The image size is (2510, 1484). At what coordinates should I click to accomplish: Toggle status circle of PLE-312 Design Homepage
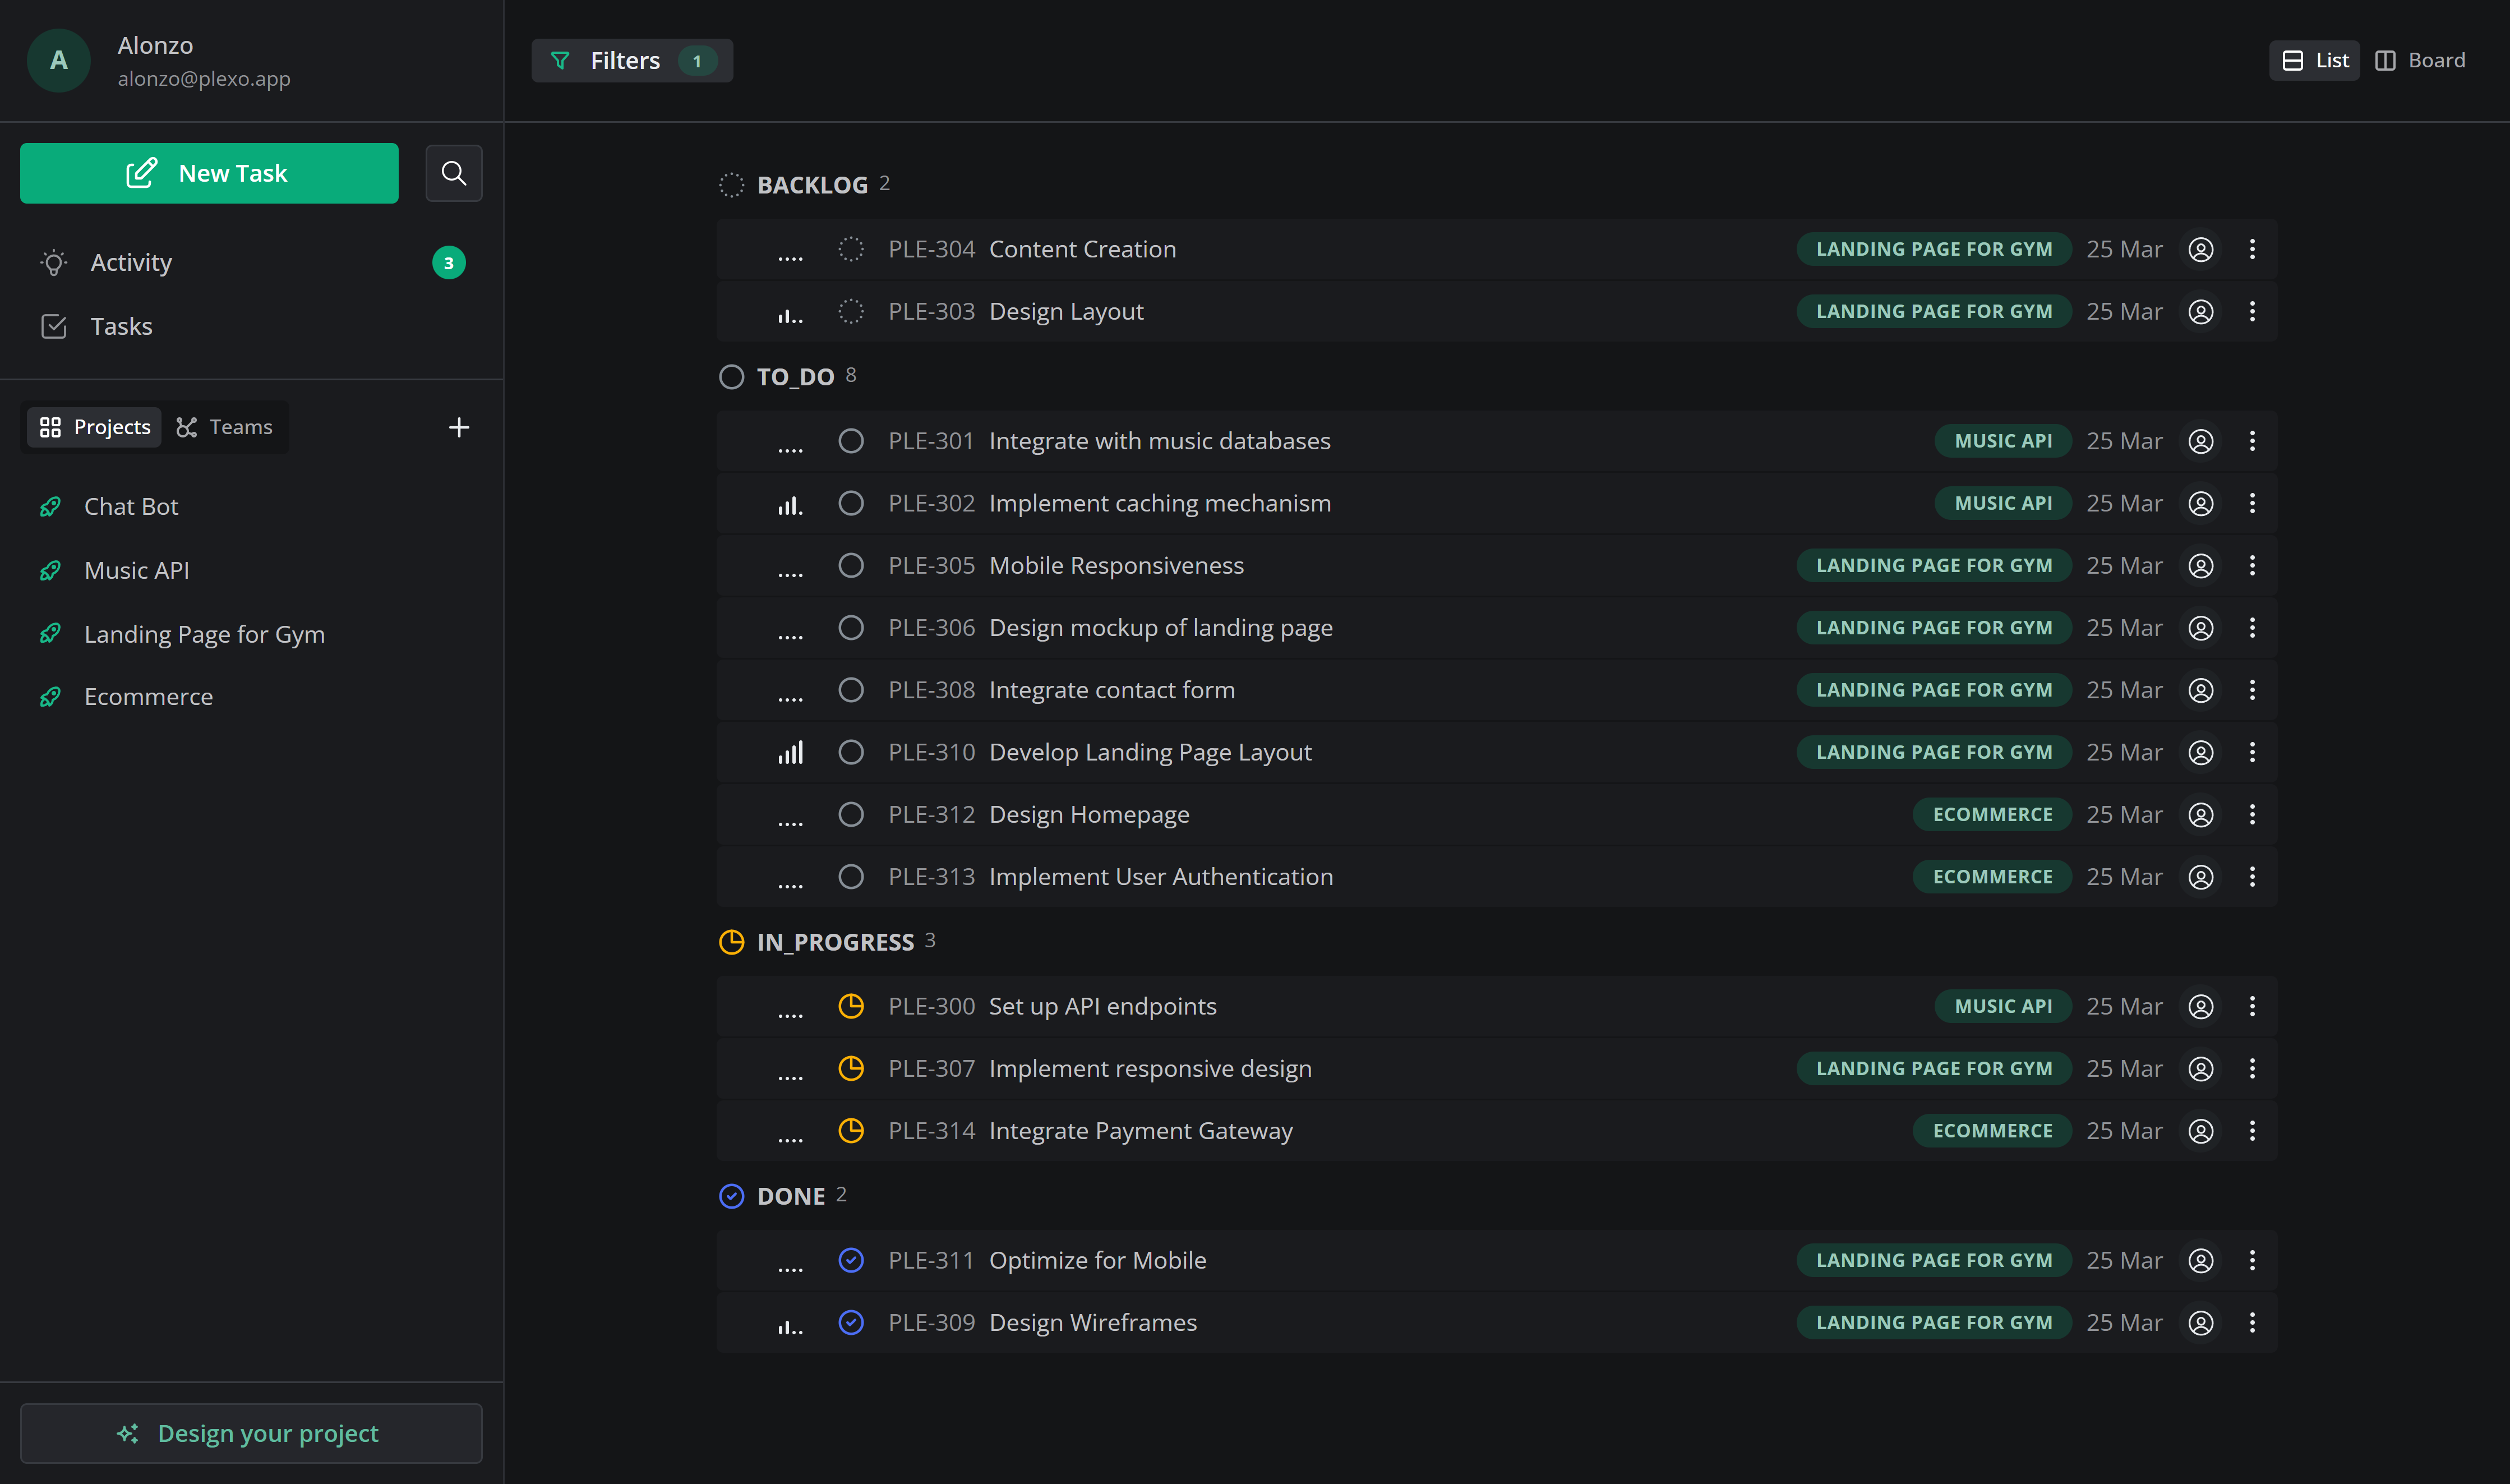[x=851, y=814]
